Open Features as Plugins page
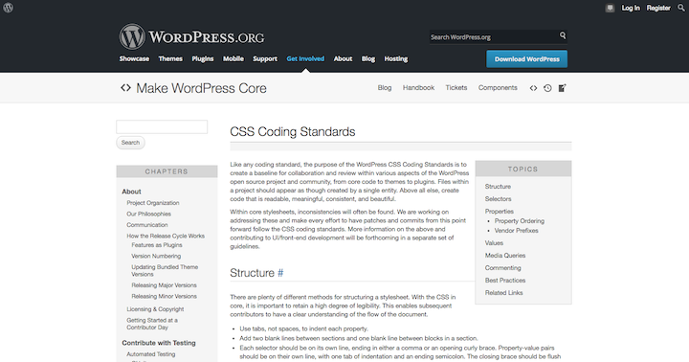This screenshot has height=362, width=689. 157,245
